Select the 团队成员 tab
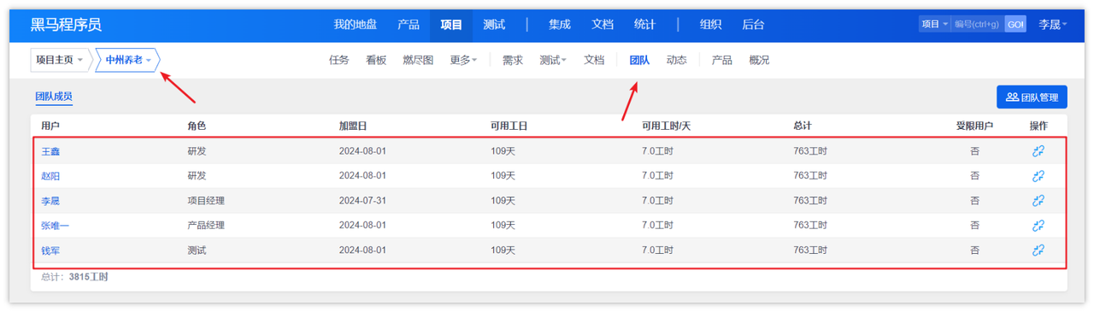Viewport: 1094px width, 312px height. (x=53, y=97)
